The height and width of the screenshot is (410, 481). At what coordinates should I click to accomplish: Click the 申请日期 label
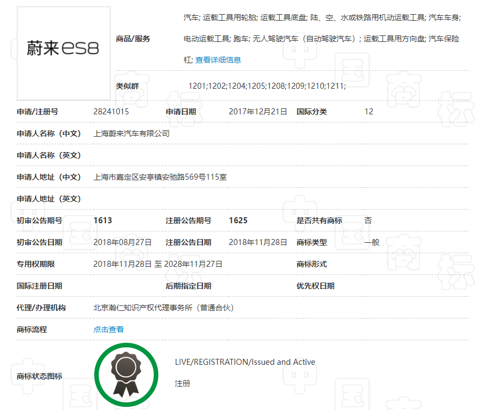click(181, 112)
